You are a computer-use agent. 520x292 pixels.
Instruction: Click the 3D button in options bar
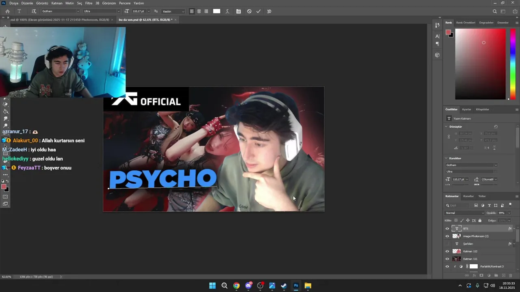[269, 11]
